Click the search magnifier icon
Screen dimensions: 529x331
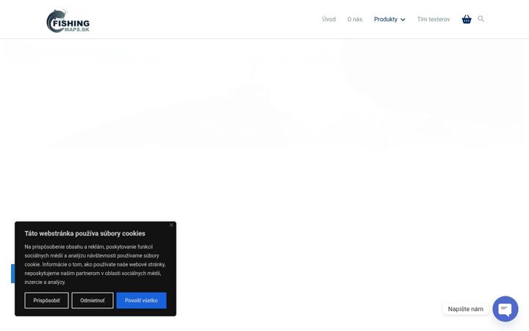tap(481, 19)
